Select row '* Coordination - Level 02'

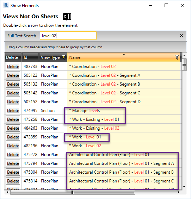coord(124,67)
